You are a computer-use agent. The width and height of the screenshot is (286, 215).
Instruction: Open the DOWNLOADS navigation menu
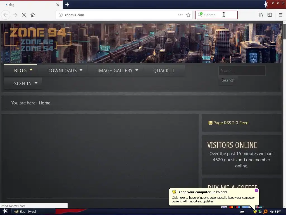(x=62, y=71)
